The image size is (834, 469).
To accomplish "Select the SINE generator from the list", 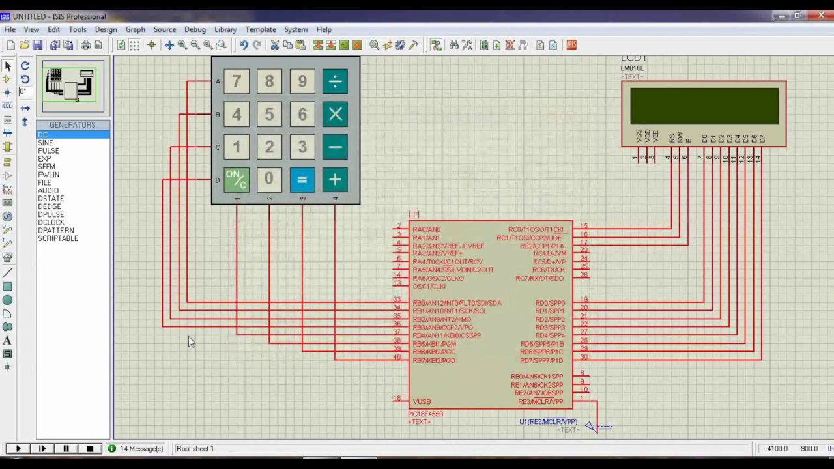I will point(73,143).
